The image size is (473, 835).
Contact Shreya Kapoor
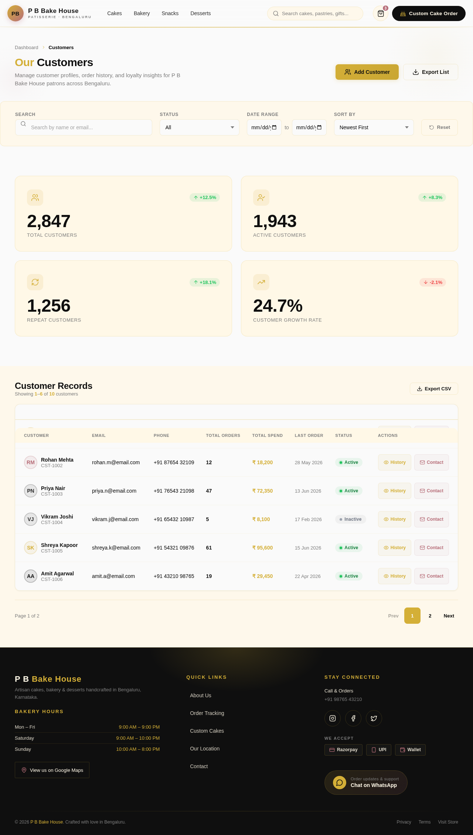[x=432, y=548]
